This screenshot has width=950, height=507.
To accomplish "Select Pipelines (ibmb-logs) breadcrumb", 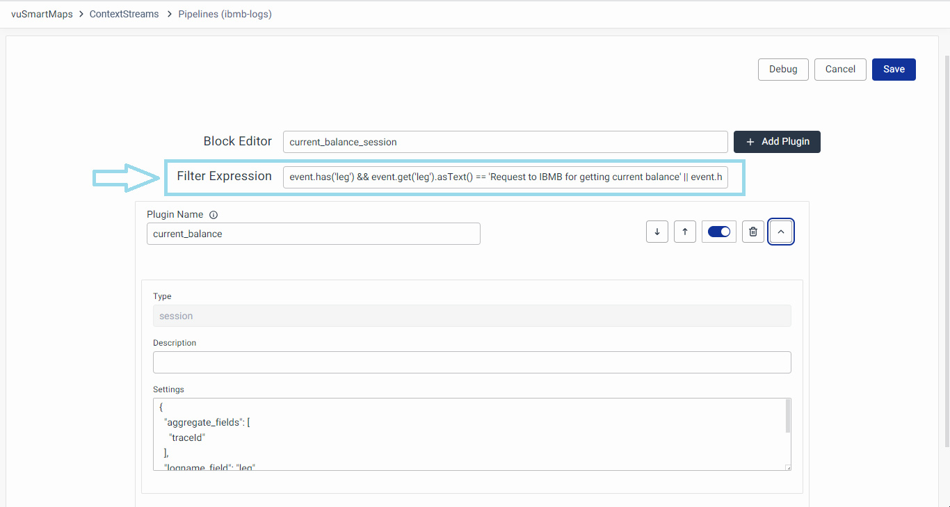I will tap(225, 14).
